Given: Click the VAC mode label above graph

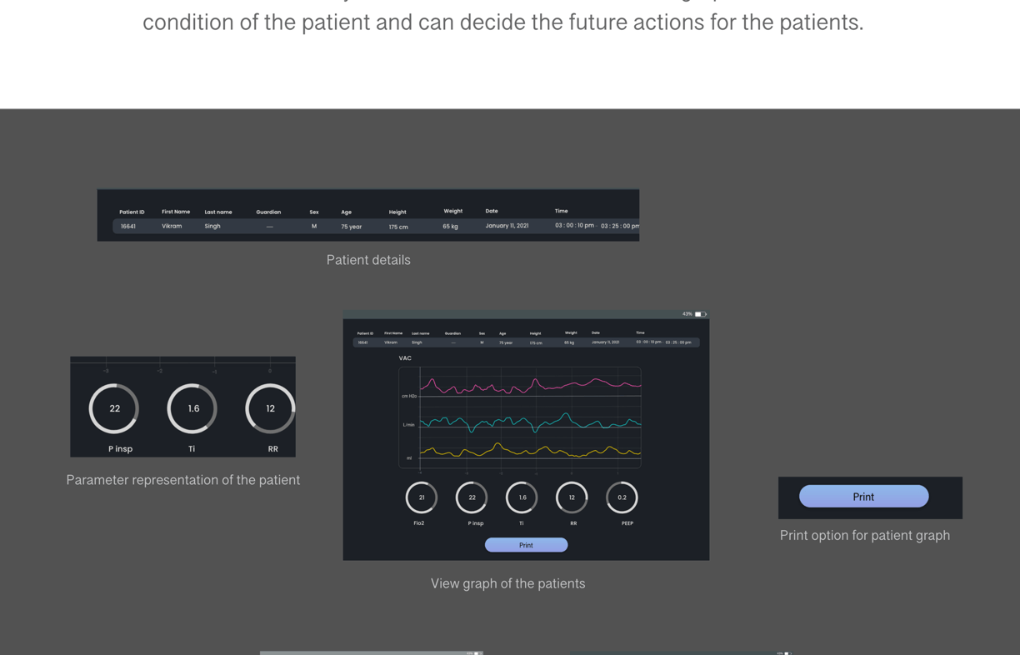Looking at the screenshot, I should click(405, 358).
